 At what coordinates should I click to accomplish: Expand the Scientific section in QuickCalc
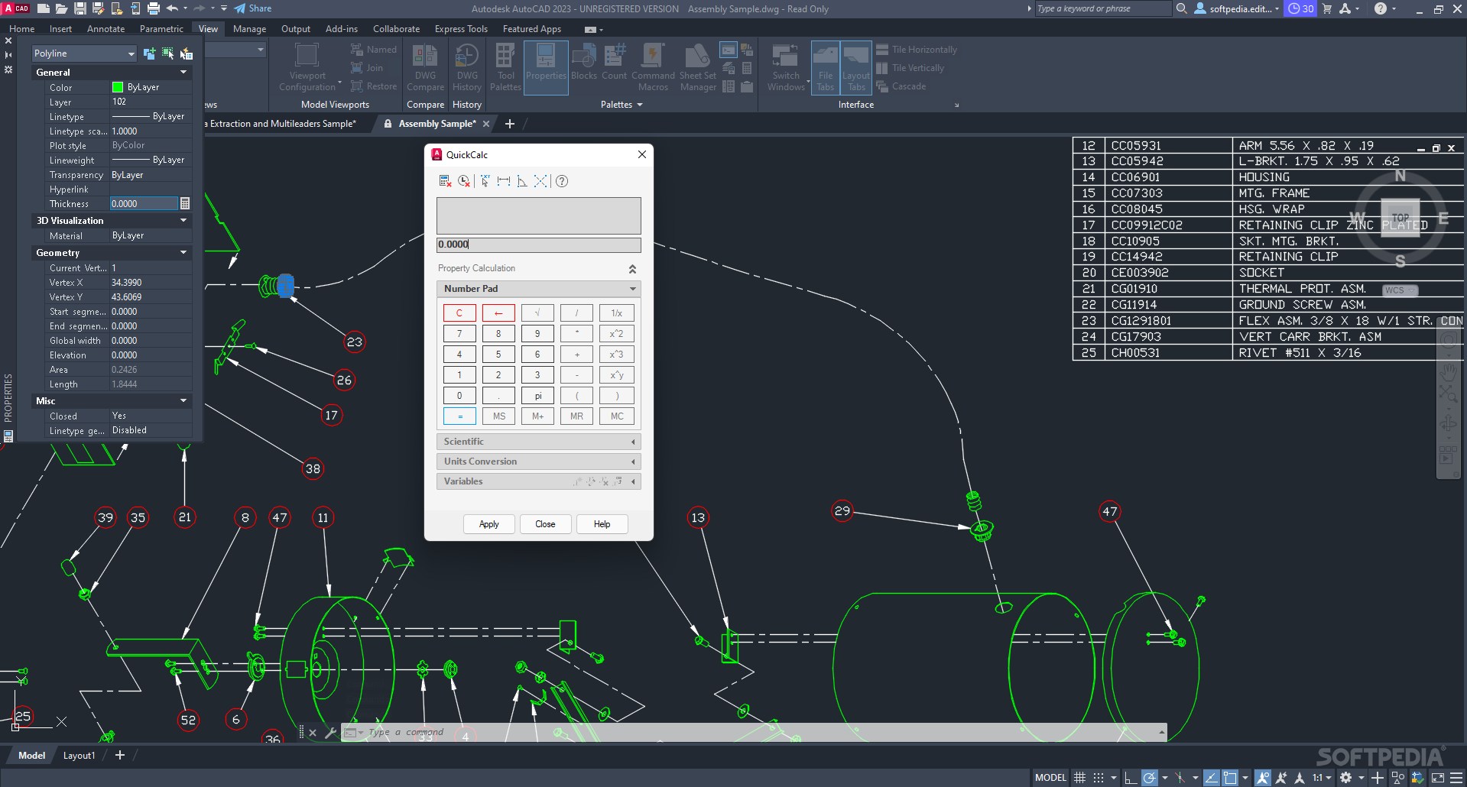632,442
